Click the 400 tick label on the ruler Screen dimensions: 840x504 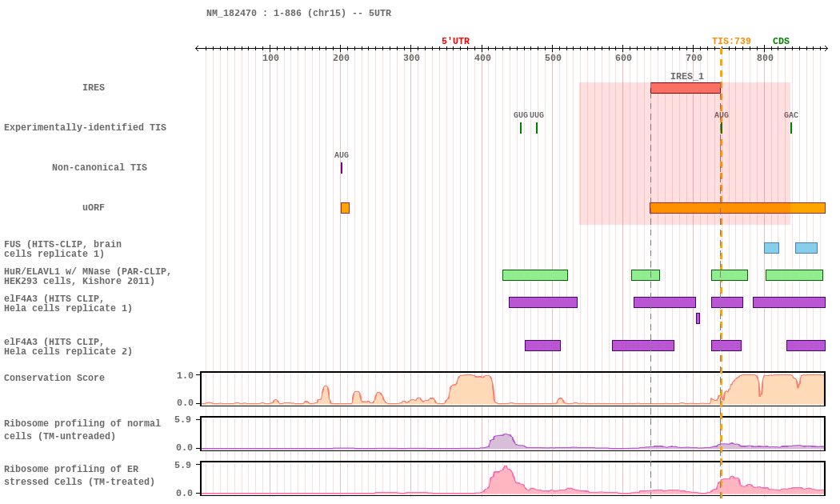coord(482,58)
